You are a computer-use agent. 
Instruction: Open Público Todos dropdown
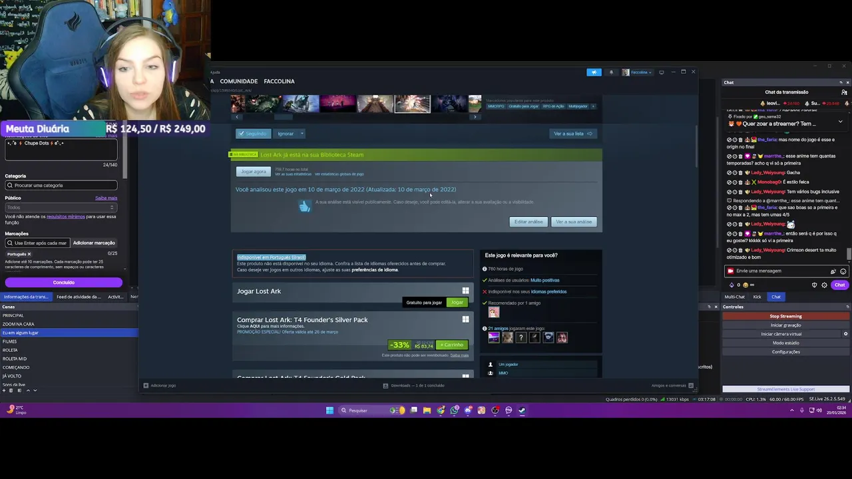[61, 208]
